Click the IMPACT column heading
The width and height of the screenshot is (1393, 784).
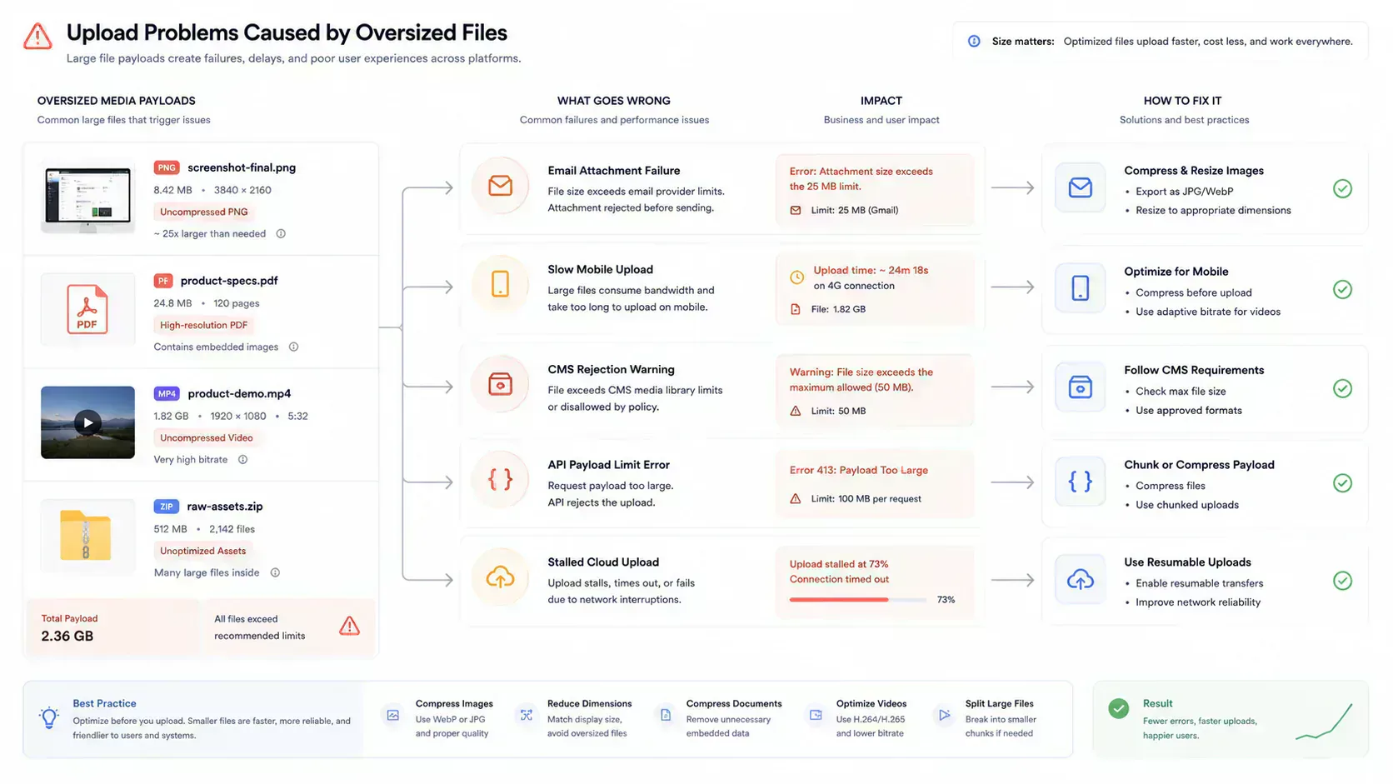(881, 101)
